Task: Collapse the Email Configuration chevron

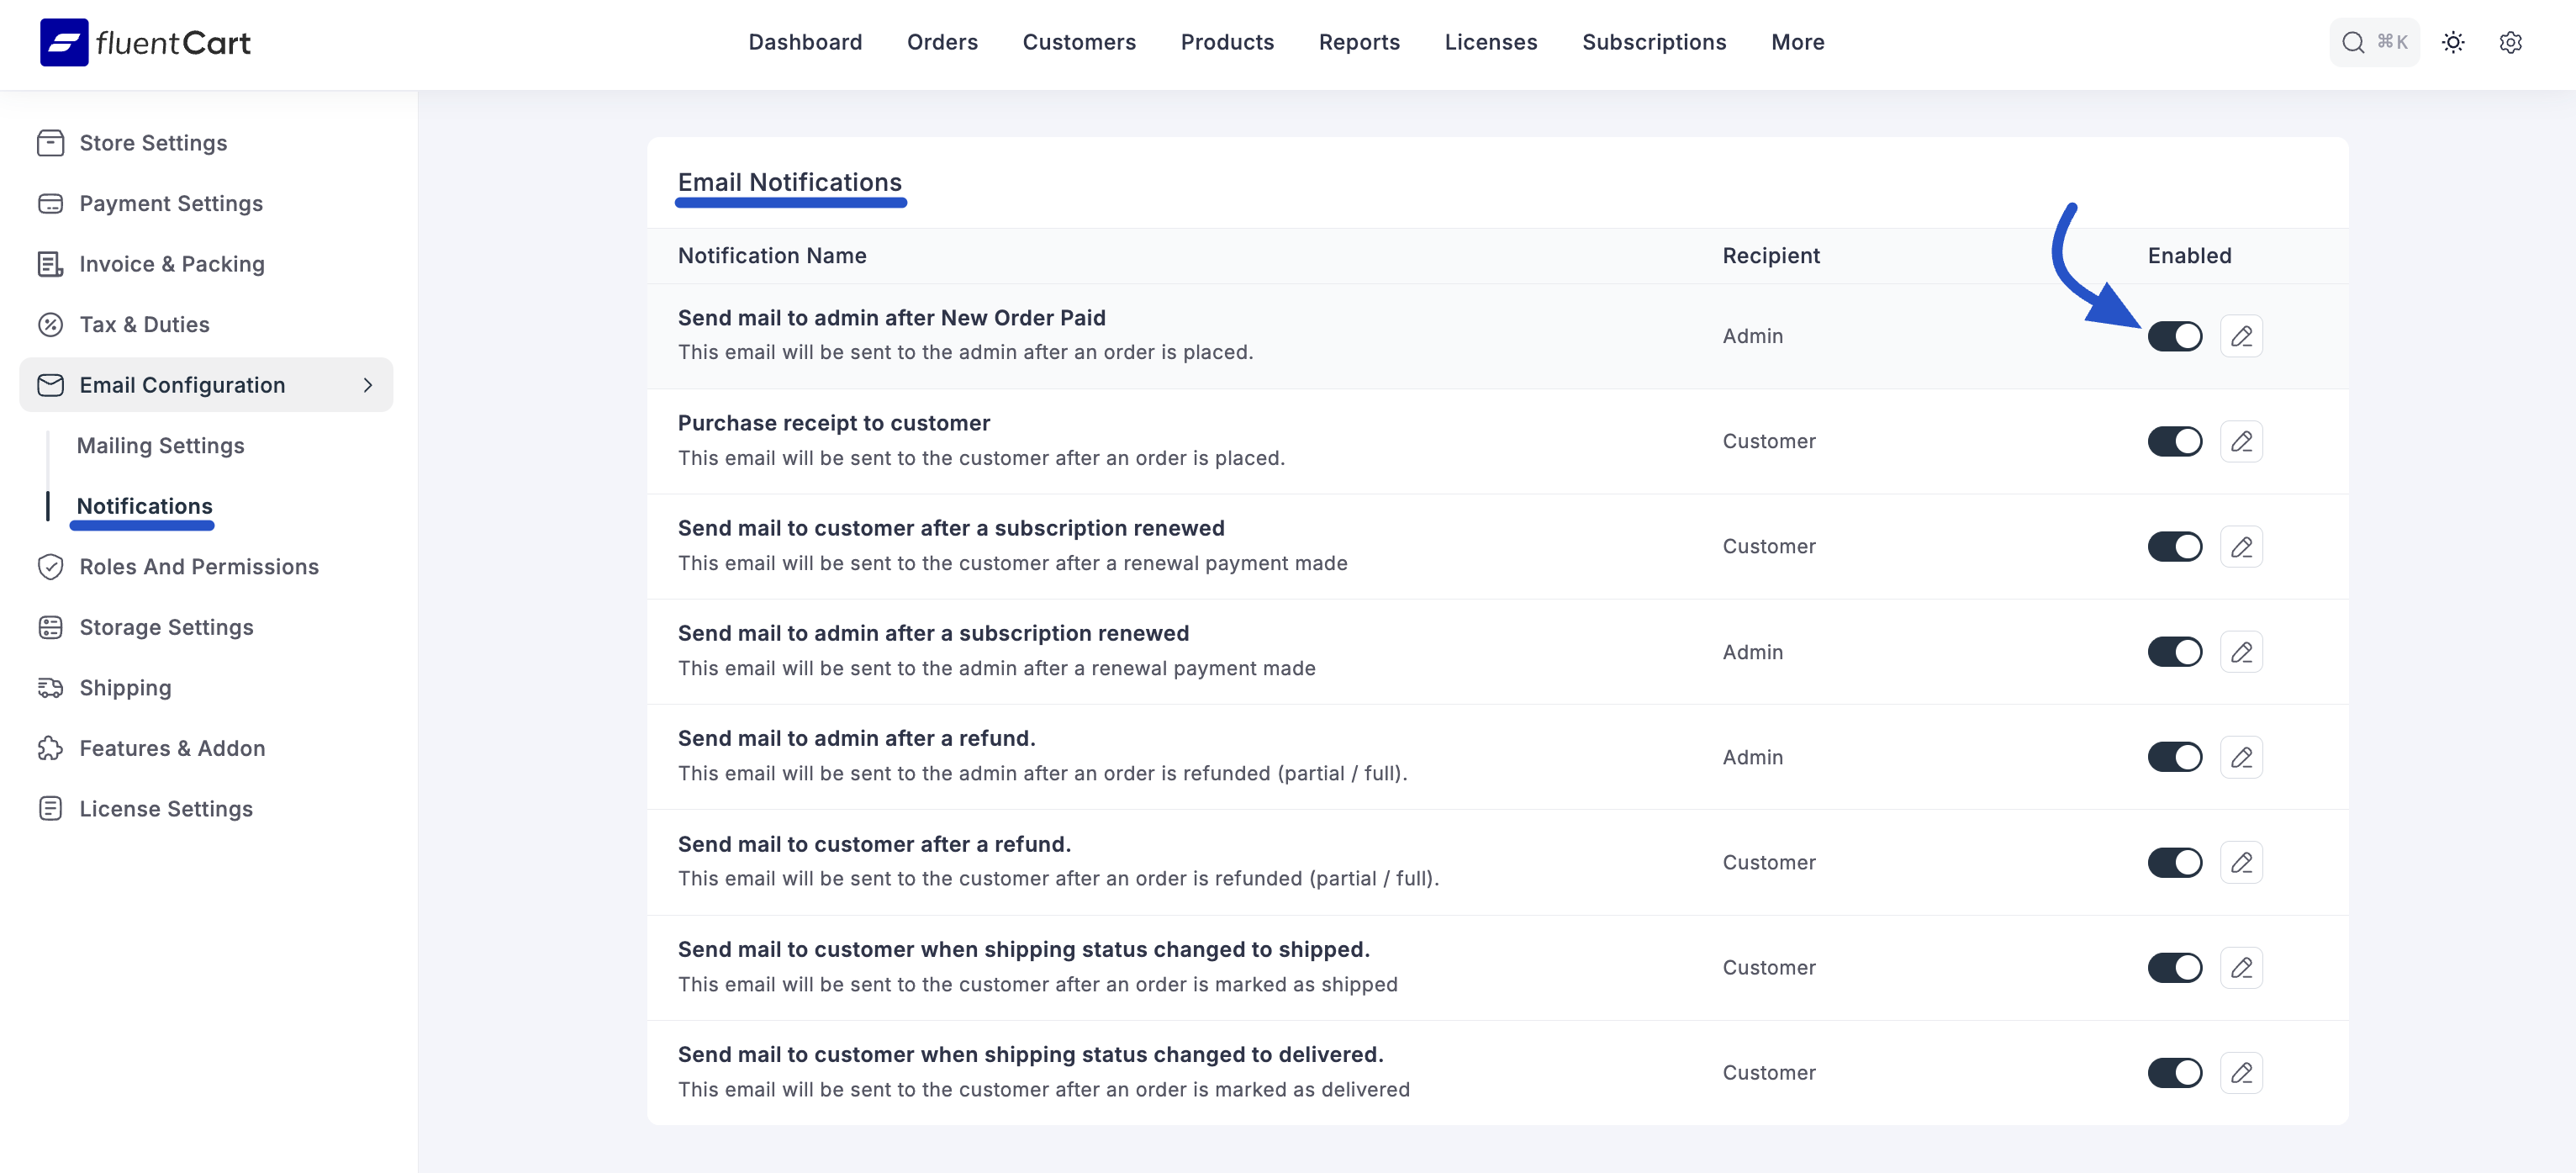Action: click(368, 385)
